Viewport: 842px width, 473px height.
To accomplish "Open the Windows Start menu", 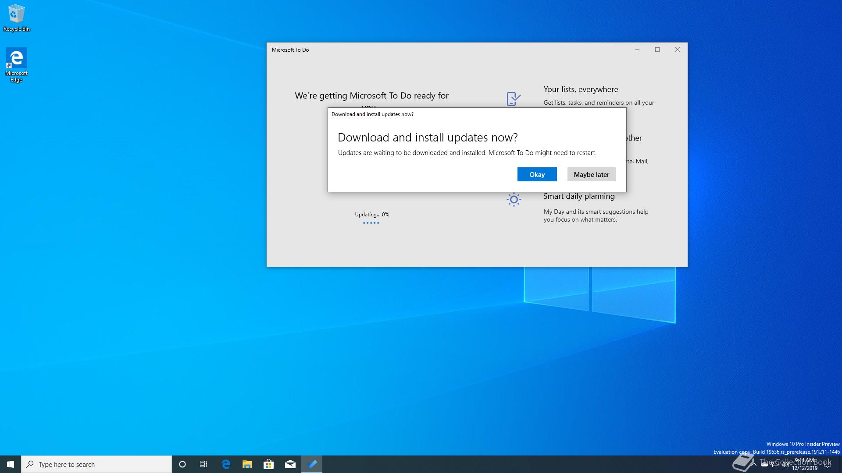I will (11, 464).
